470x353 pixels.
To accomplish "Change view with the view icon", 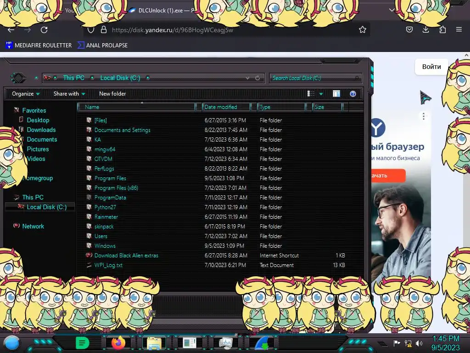I will click(311, 94).
